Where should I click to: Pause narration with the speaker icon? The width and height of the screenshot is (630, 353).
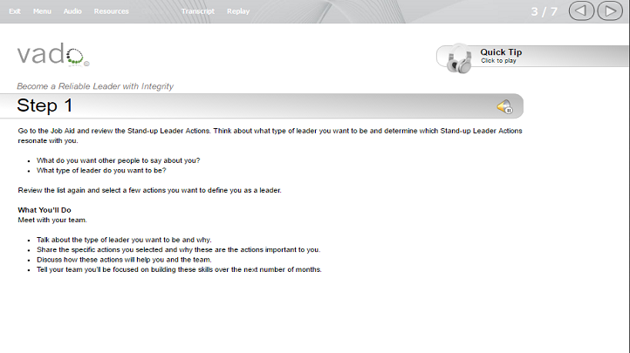click(504, 106)
